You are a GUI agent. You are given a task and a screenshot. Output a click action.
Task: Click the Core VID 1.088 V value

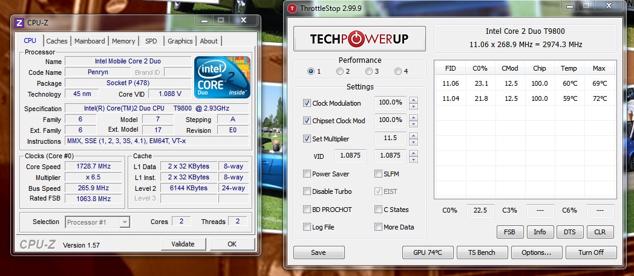pos(170,94)
